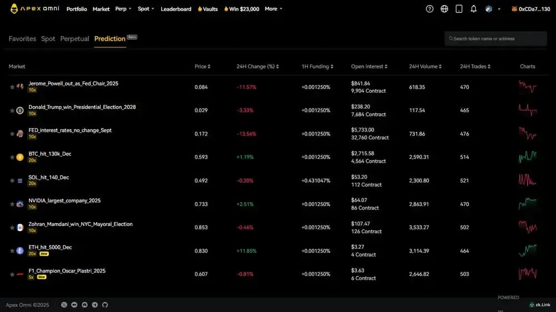Click the FED_interest_rates_no_change_Sept market icon
The image size is (556, 312).
[20, 133]
